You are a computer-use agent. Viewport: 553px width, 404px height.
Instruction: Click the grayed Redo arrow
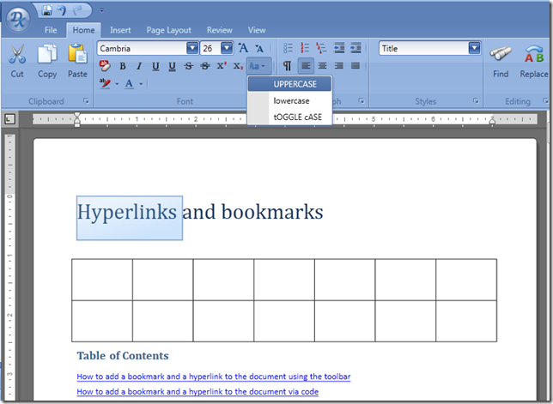point(77,10)
